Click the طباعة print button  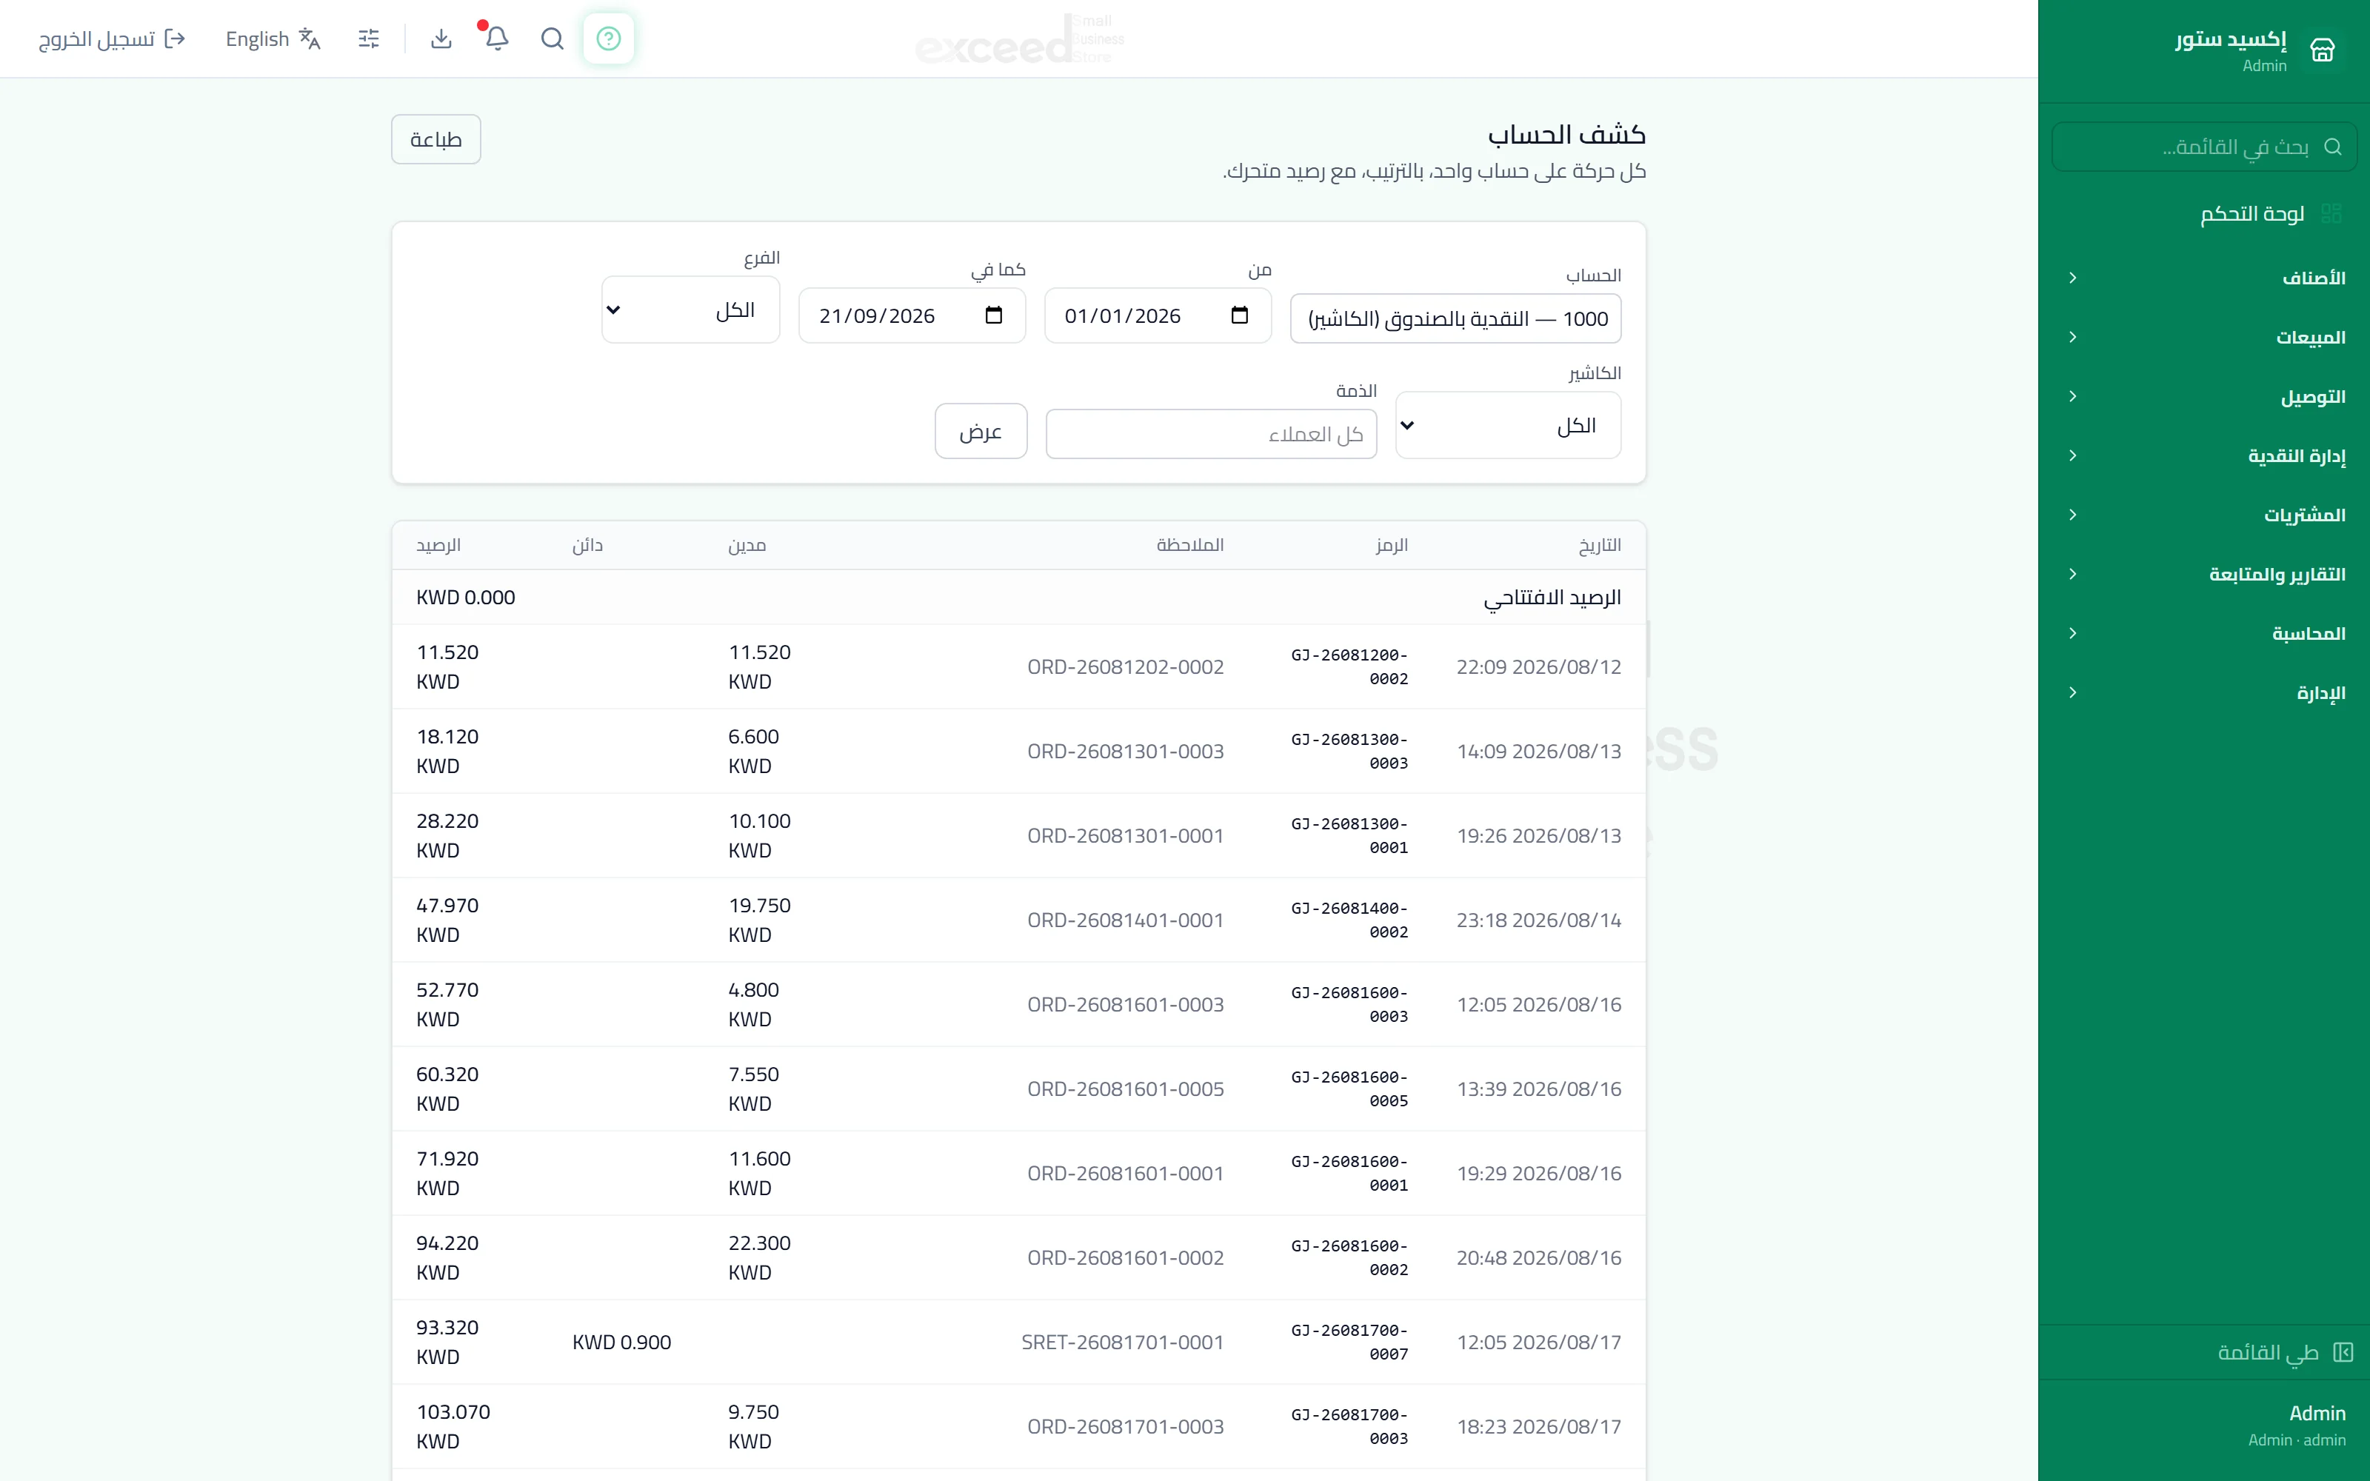coord(435,139)
